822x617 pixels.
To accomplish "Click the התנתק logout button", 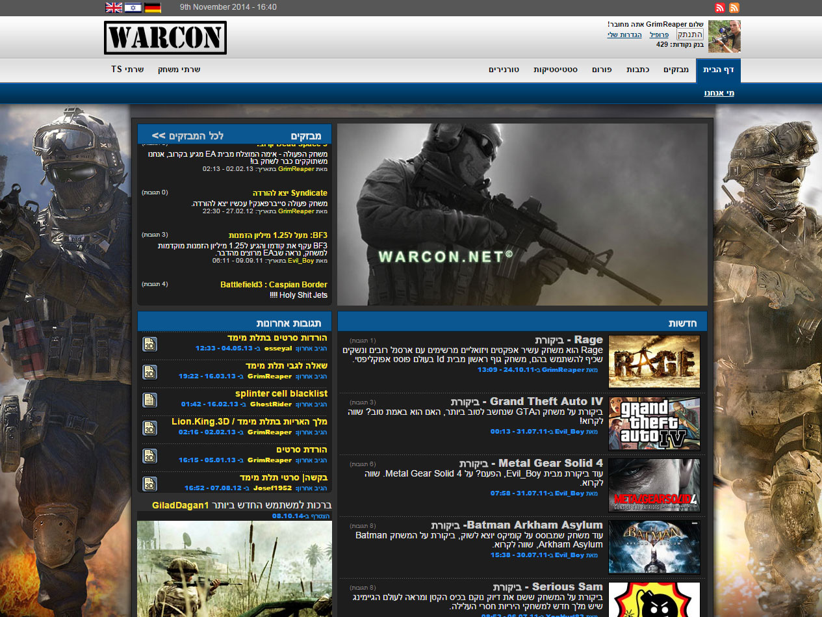I will (689, 34).
